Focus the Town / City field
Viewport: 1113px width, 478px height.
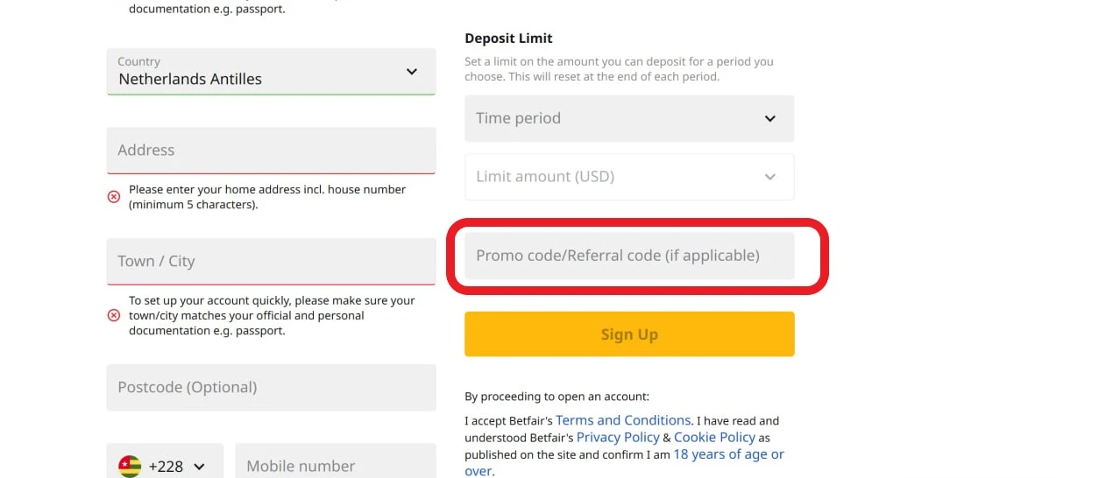click(271, 261)
